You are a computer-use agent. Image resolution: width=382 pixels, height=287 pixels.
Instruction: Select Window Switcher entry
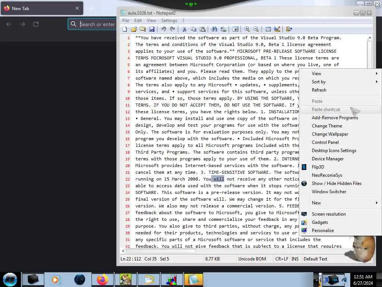pos(340,192)
